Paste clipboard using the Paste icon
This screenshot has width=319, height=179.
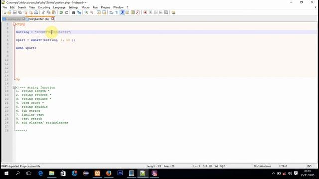(x=54, y=13)
